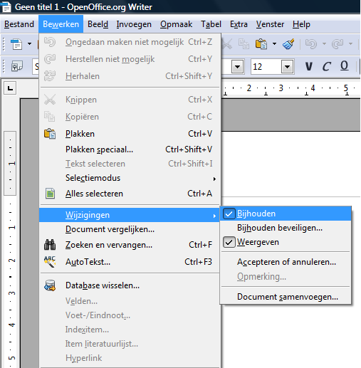Click the font size field showing 12
This screenshot has width=361, height=368.
pos(266,67)
